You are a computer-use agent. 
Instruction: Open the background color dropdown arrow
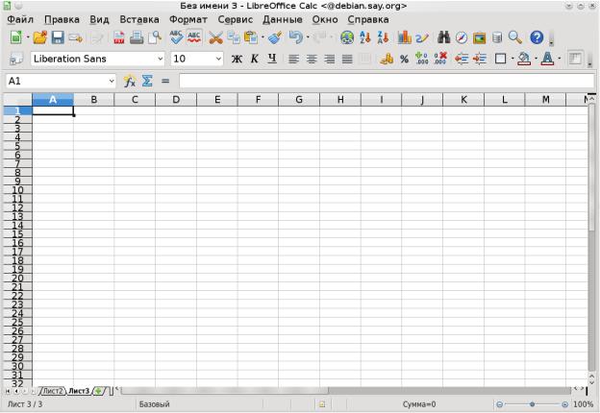click(537, 59)
